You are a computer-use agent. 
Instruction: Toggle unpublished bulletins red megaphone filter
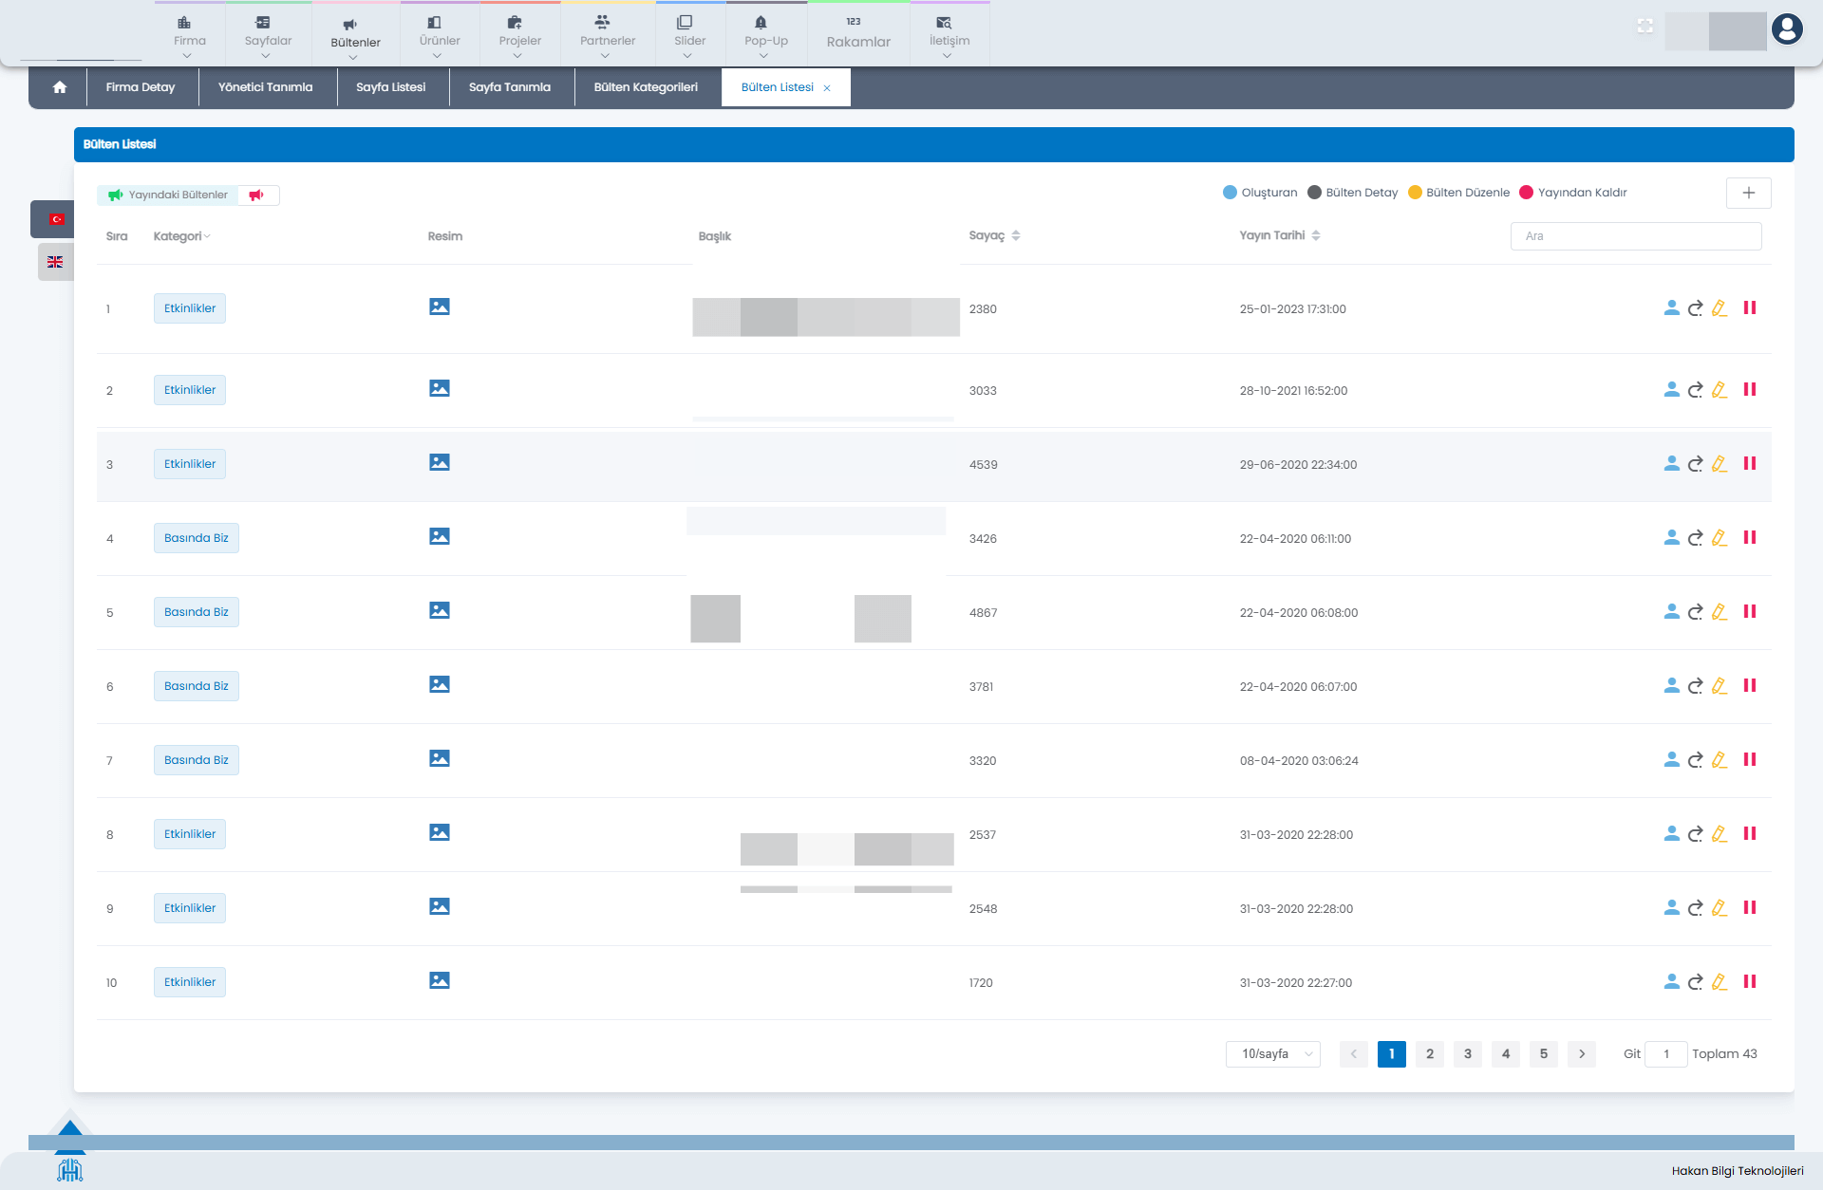point(256,195)
